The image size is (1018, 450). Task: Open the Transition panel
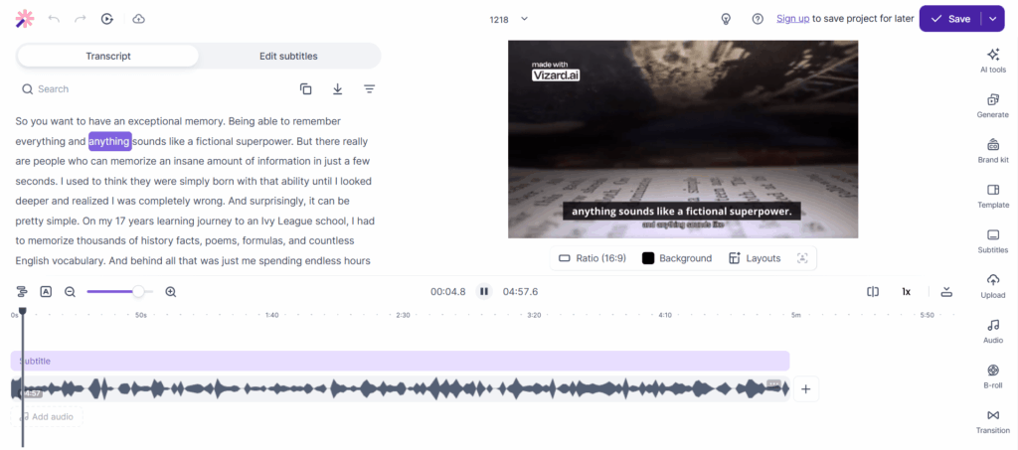(x=993, y=421)
